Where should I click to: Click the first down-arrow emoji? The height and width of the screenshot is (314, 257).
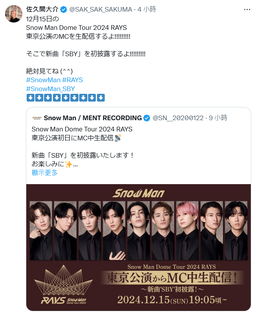pos(31,98)
